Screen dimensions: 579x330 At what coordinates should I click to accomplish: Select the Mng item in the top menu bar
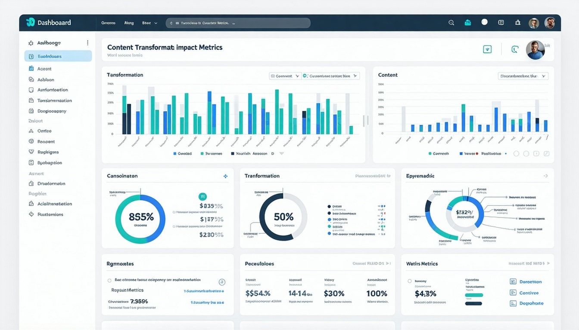point(129,23)
